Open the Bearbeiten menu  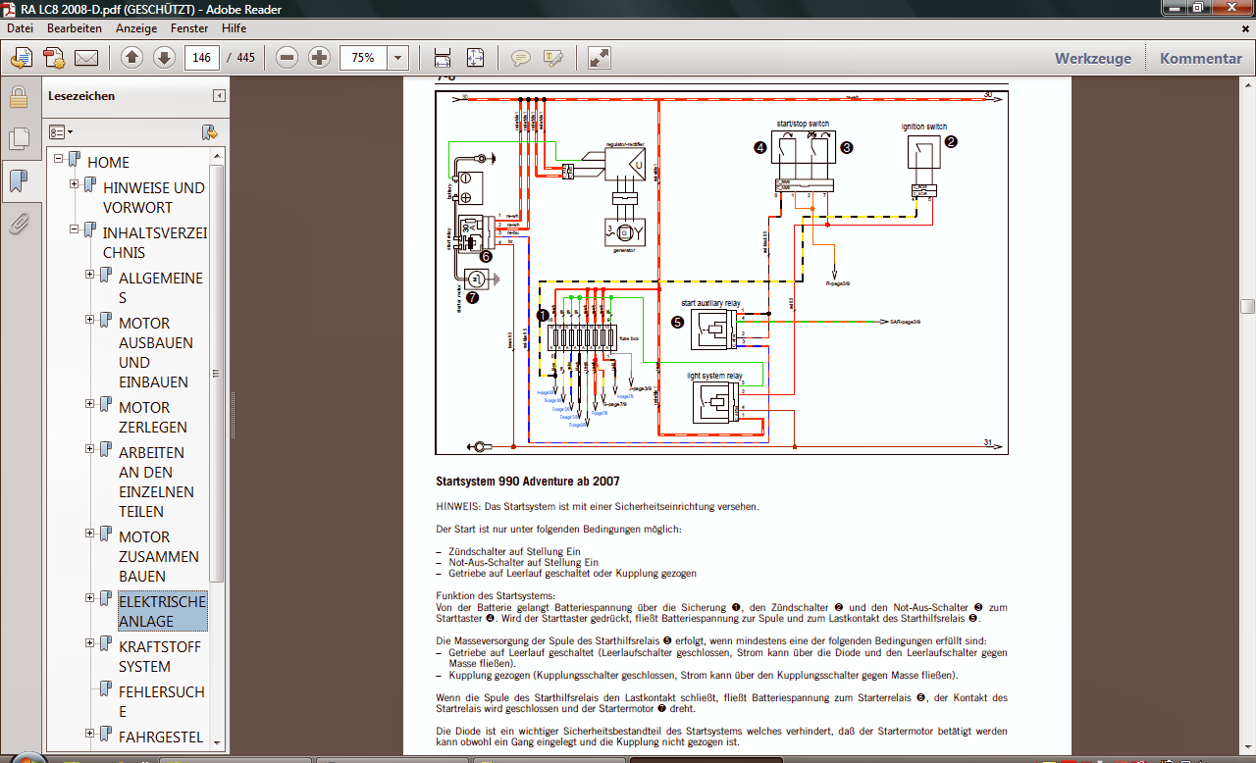(x=74, y=28)
